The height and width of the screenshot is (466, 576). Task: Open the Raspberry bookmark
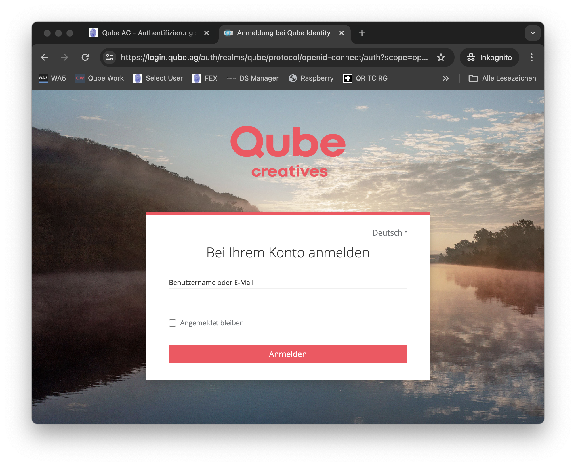click(x=311, y=78)
